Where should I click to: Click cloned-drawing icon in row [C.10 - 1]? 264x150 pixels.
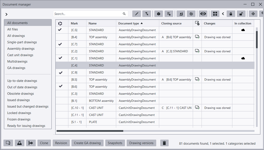[197, 108]
